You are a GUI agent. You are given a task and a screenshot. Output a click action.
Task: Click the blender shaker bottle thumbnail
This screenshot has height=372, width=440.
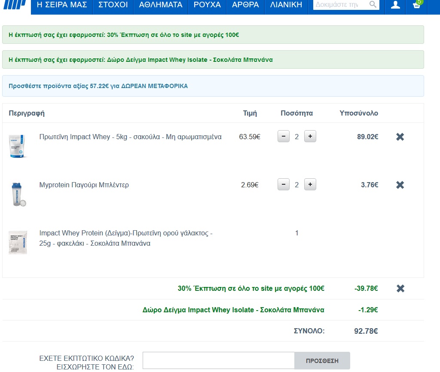coord(18,195)
